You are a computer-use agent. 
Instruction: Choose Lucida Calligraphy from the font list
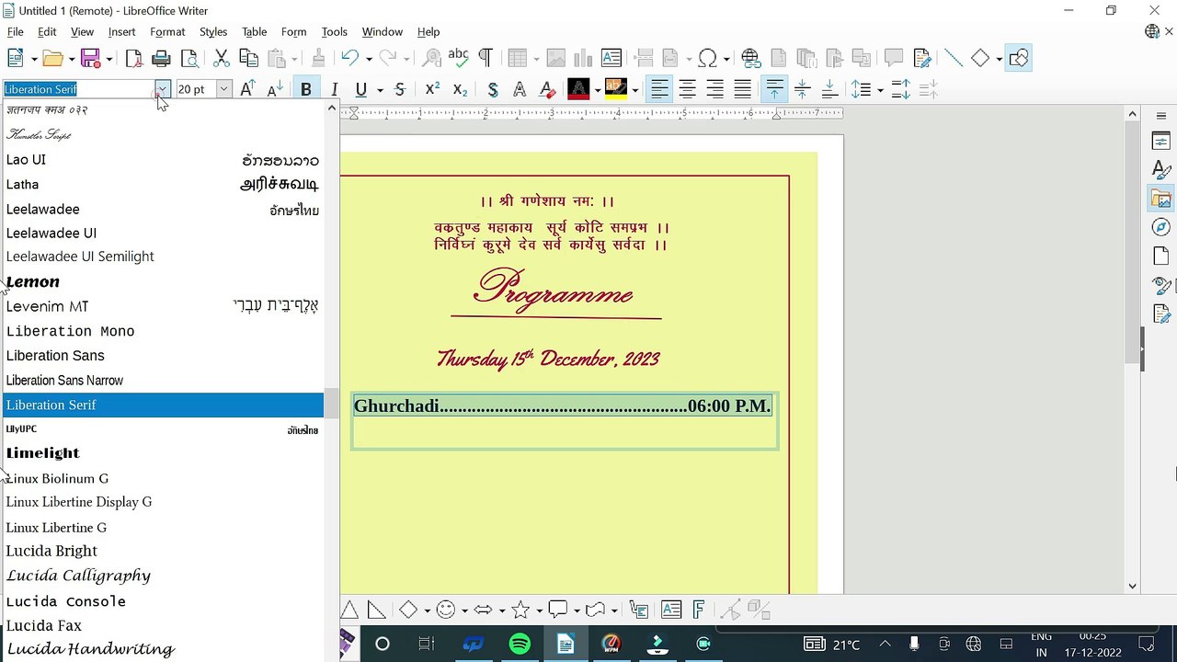pos(163,576)
